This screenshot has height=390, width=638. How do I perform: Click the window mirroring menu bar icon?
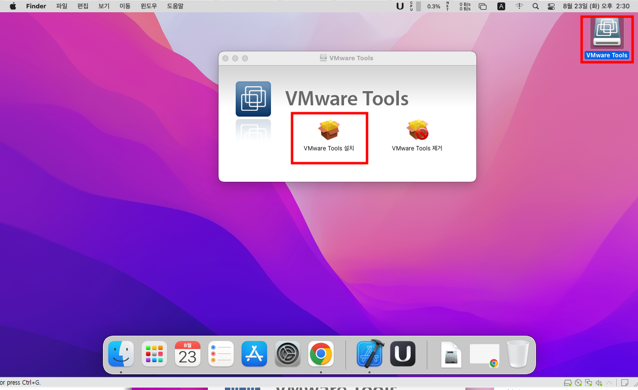483,6
